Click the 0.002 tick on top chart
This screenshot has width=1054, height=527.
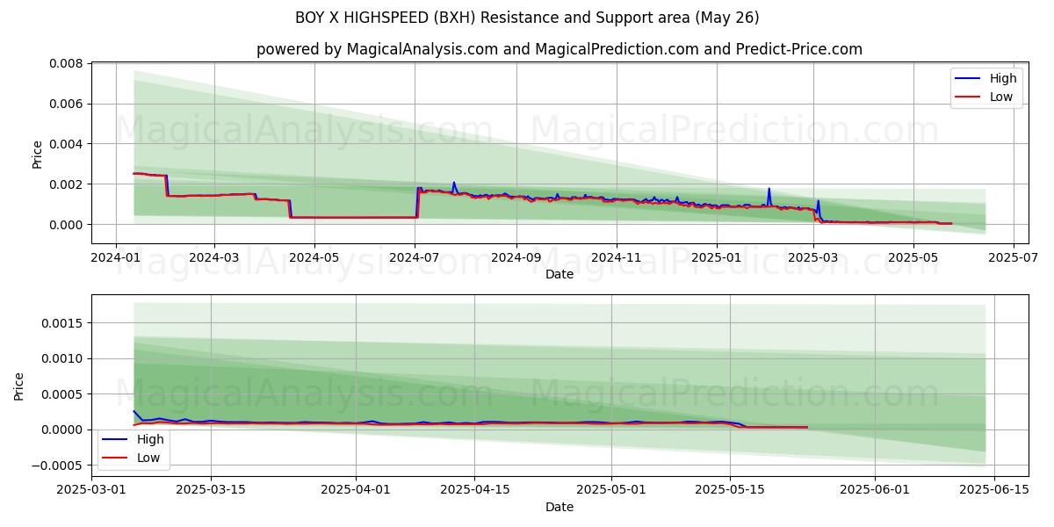66,184
